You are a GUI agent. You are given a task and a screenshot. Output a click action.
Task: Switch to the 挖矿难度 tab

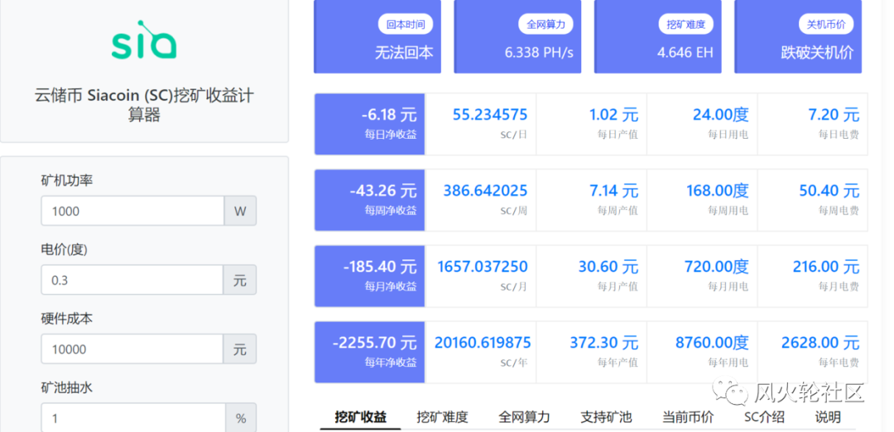click(442, 417)
